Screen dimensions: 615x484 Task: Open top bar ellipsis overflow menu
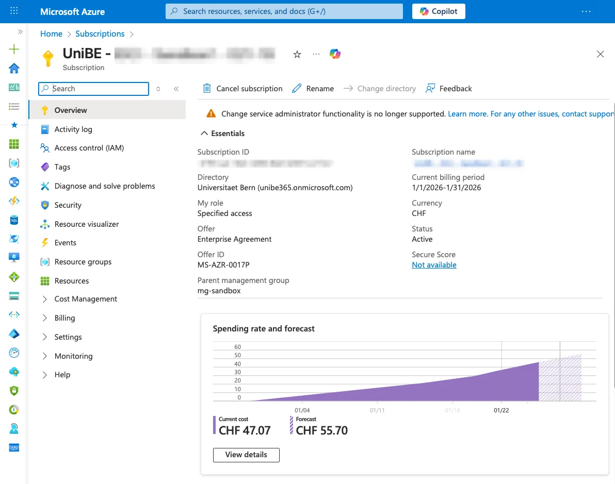[x=586, y=11]
